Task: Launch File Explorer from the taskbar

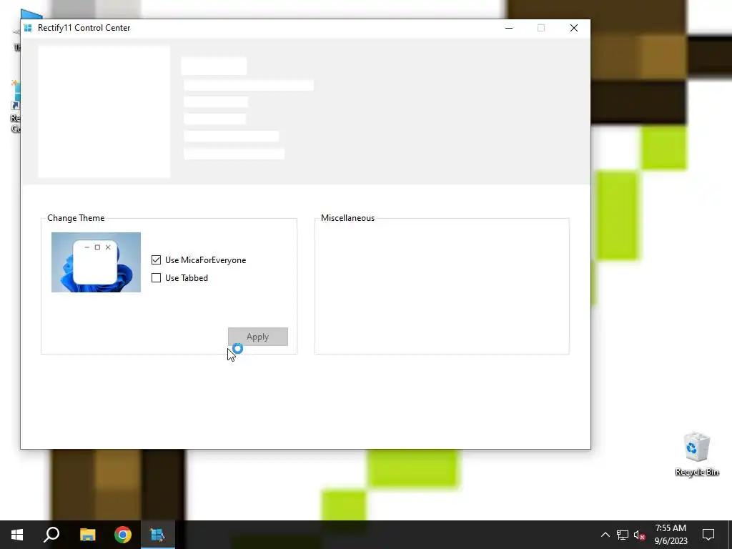Action: click(x=87, y=535)
